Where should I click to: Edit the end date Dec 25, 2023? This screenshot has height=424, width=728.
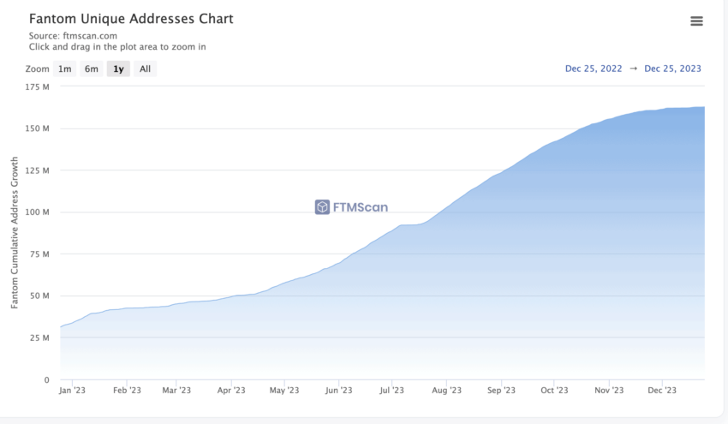pos(672,69)
